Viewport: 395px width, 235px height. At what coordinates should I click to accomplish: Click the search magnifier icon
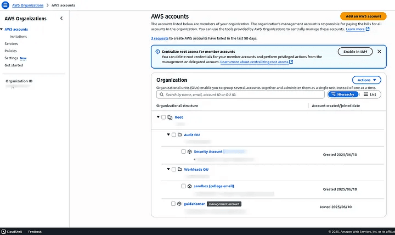[161, 94]
